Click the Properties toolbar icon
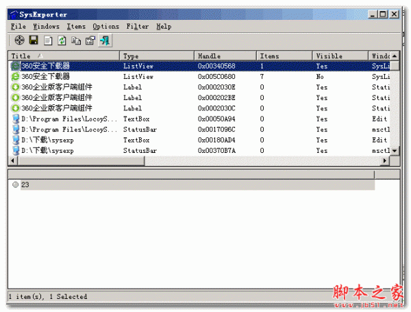 click(x=90, y=40)
